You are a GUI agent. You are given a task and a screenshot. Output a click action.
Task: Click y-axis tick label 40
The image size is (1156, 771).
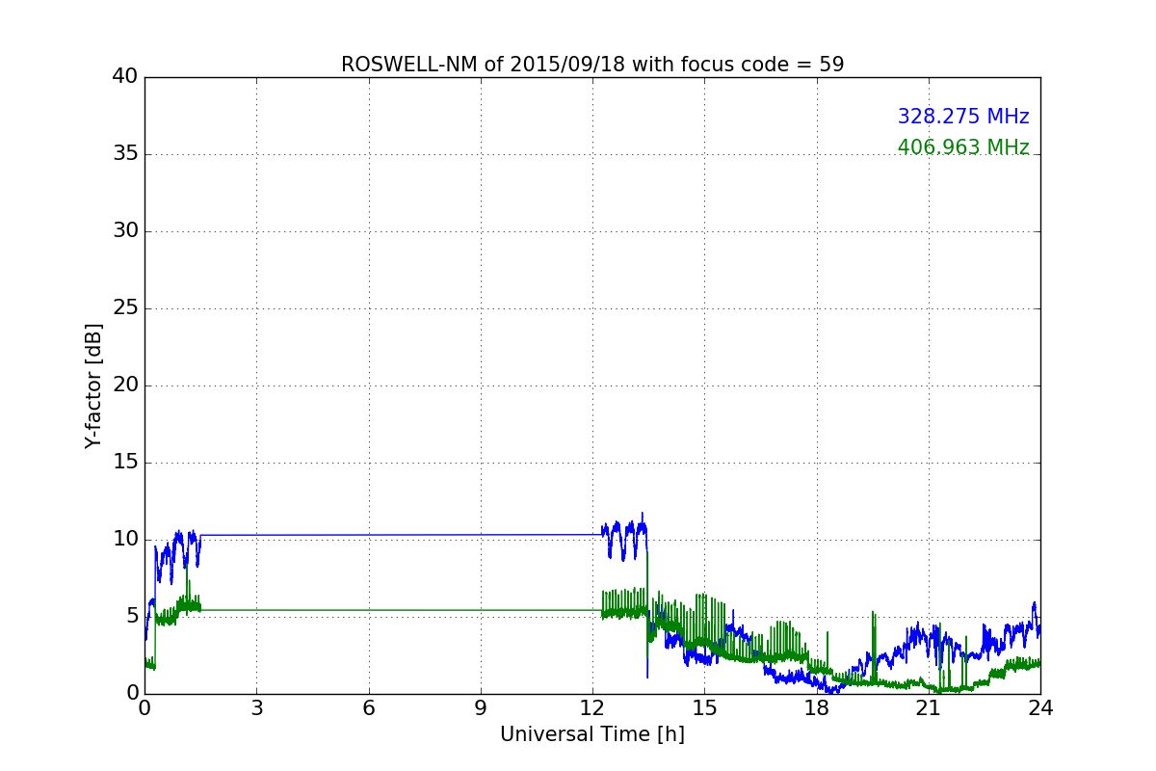[x=125, y=77]
